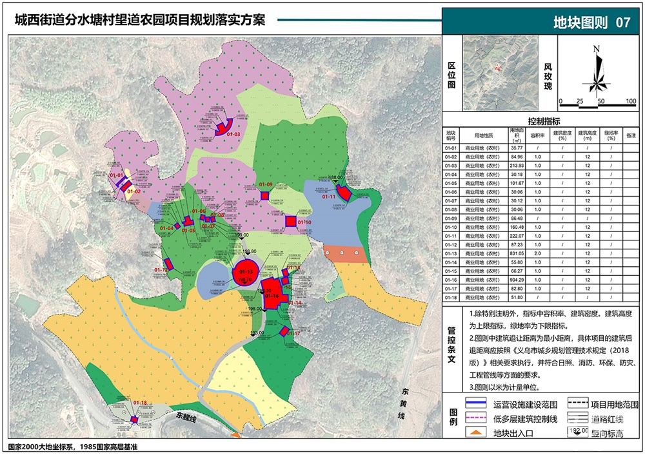Select the red circular parcel 01-13
Screen dimensions: 645x455
tap(246, 272)
